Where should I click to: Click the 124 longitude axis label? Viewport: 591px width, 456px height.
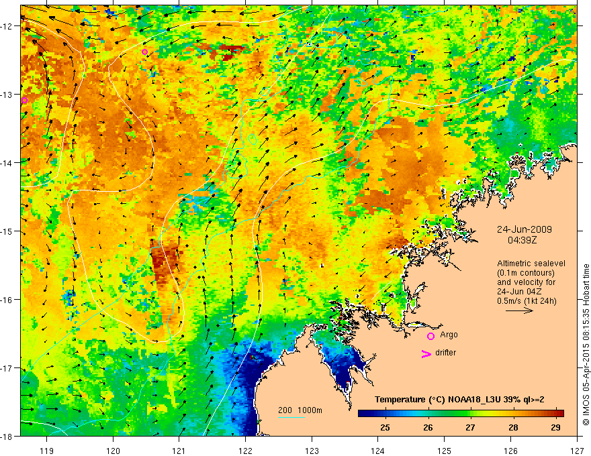[x=378, y=451]
